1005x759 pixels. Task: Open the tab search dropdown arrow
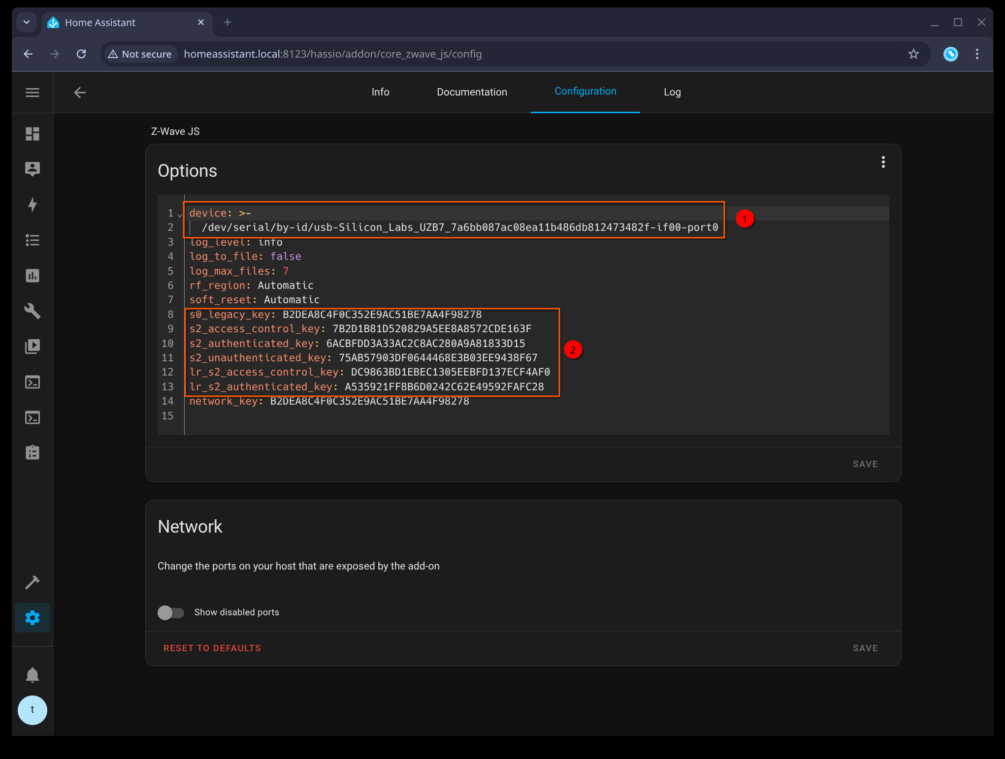[x=27, y=22]
